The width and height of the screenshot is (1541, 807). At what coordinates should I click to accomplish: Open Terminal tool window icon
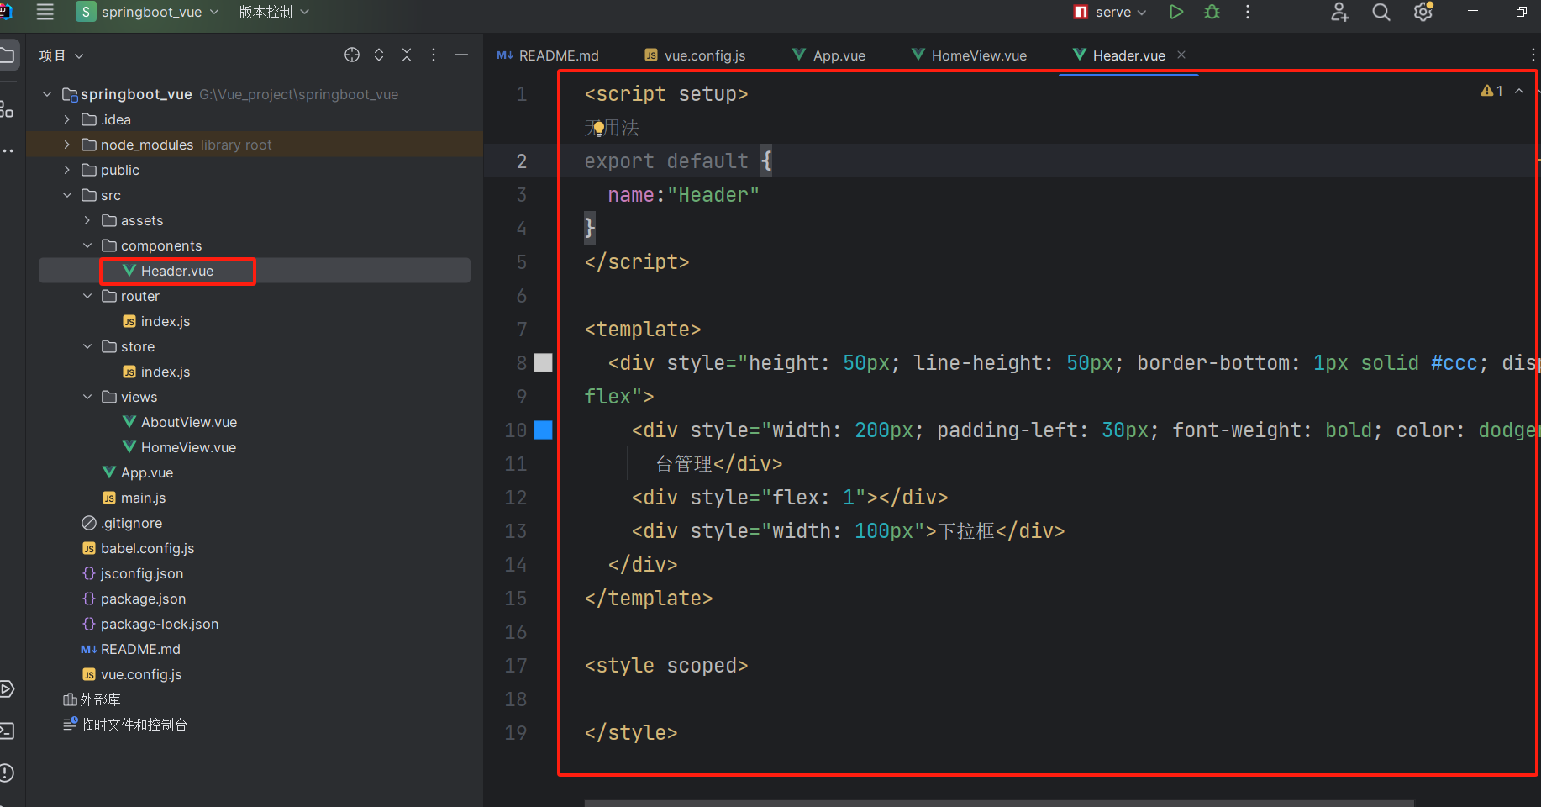pos(7,731)
